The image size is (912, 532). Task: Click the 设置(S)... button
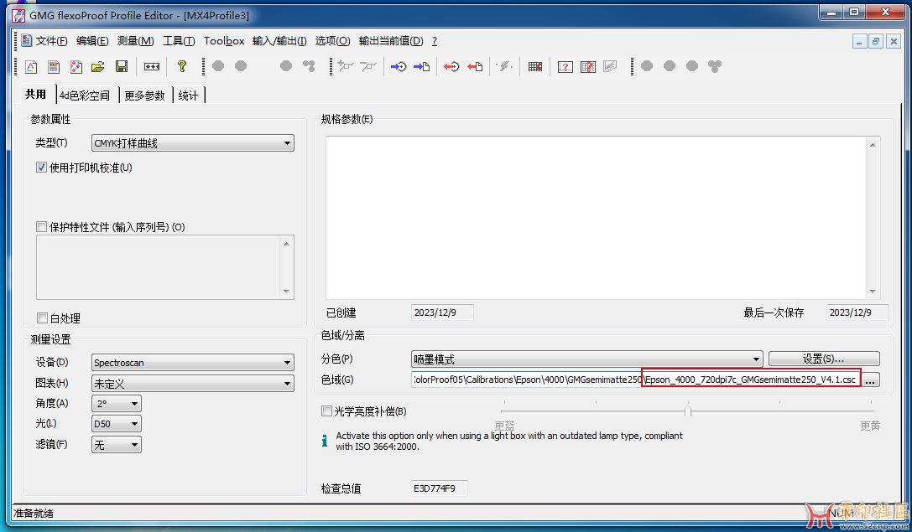tap(824, 359)
